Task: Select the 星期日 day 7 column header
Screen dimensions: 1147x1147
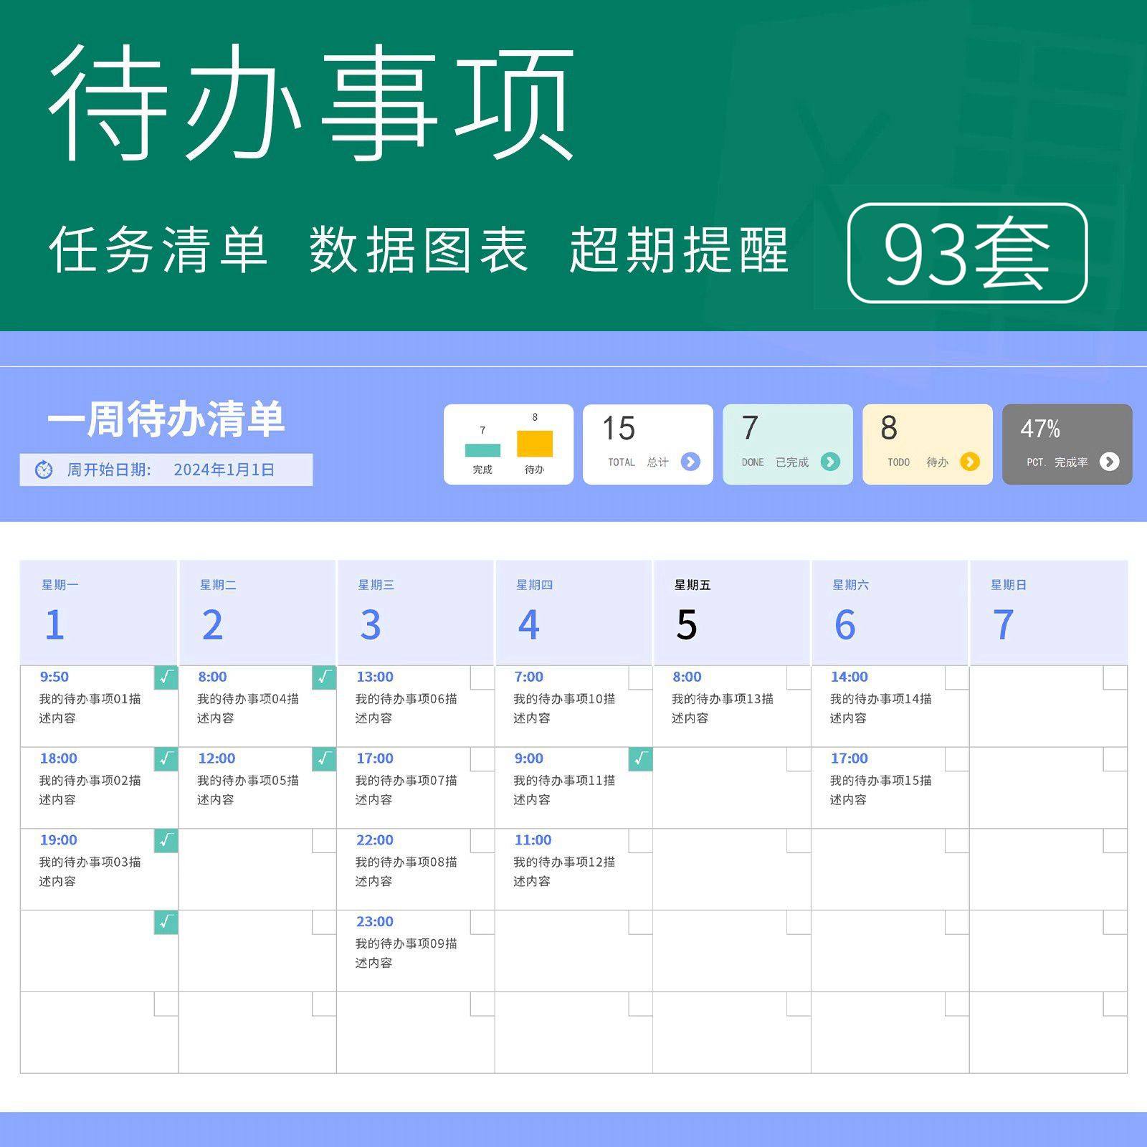Action: 1047,612
